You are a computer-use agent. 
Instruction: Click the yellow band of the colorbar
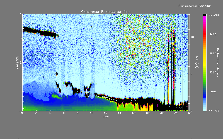pos(205,58)
